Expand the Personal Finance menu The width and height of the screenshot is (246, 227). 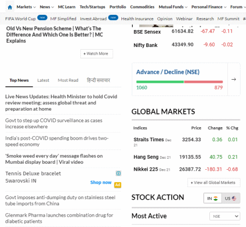click(209, 7)
